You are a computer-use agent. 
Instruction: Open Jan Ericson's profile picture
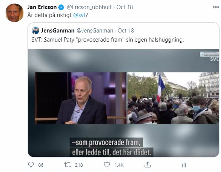(x=14, y=13)
